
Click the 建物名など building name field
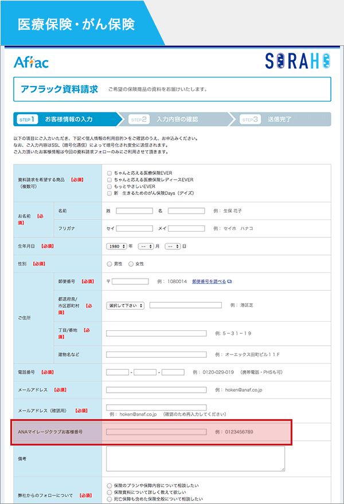tap(157, 354)
